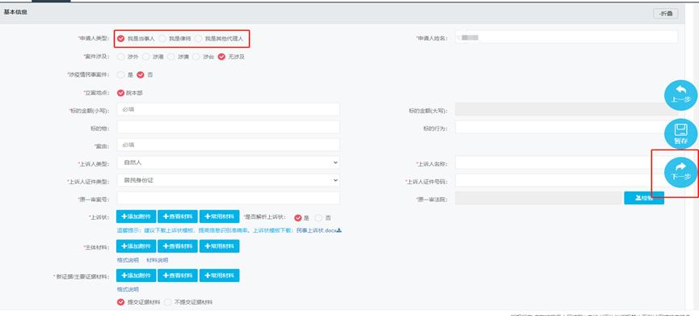Open the 材料说明 link under 主体材料
699x316 pixels.
(157, 260)
